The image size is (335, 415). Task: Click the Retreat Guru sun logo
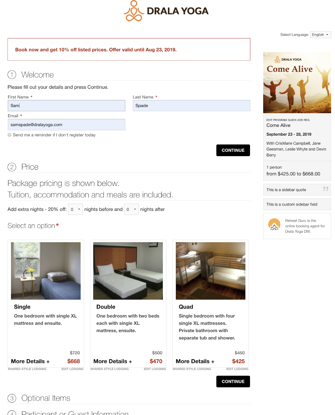(274, 224)
